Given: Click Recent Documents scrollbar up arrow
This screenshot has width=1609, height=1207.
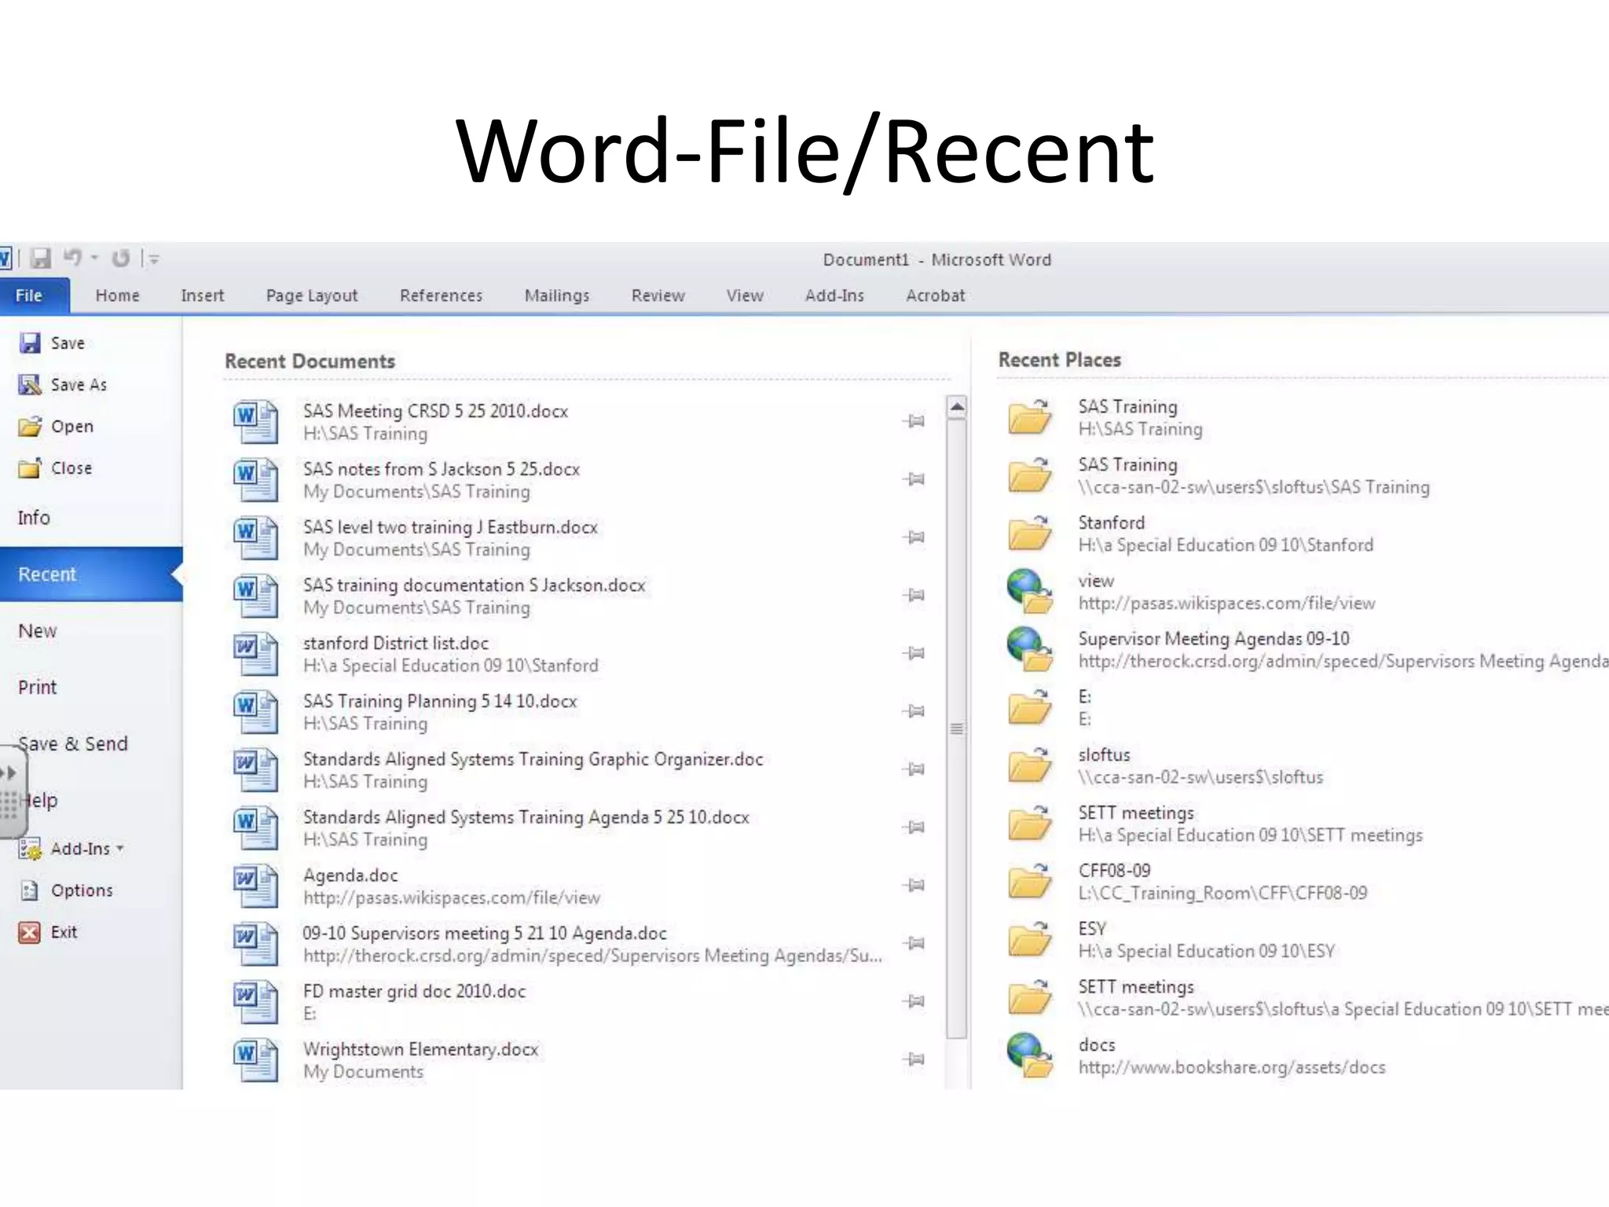Looking at the screenshot, I should pos(957,407).
